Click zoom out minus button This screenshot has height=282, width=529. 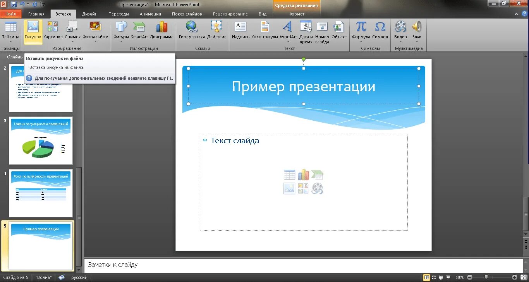click(x=470, y=277)
